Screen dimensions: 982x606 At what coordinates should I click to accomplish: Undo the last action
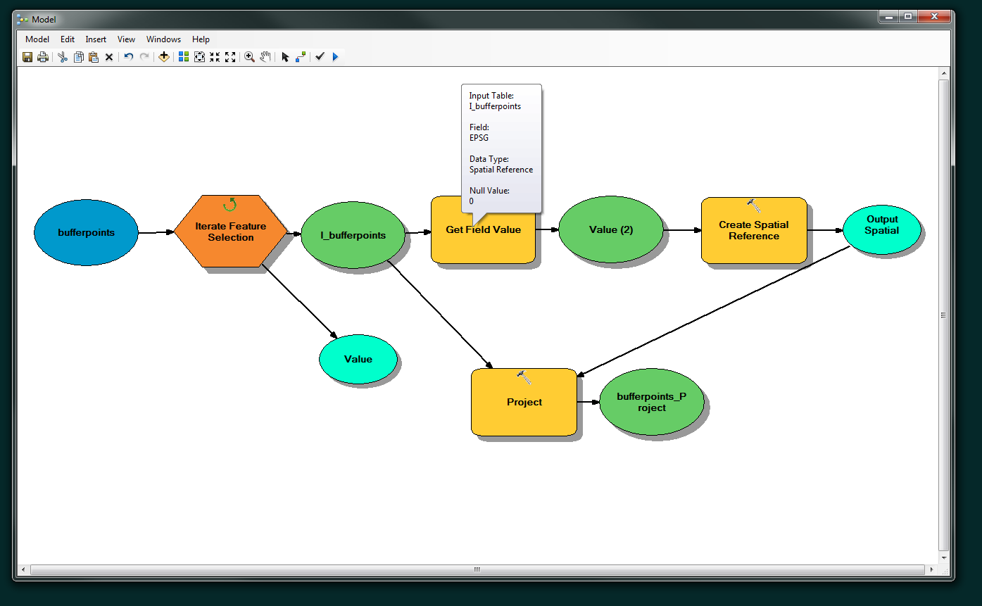click(129, 57)
